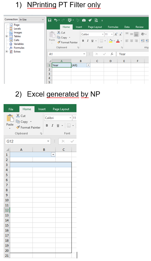
Task: Click Center align icon in template editor
Action: (131, 41)
